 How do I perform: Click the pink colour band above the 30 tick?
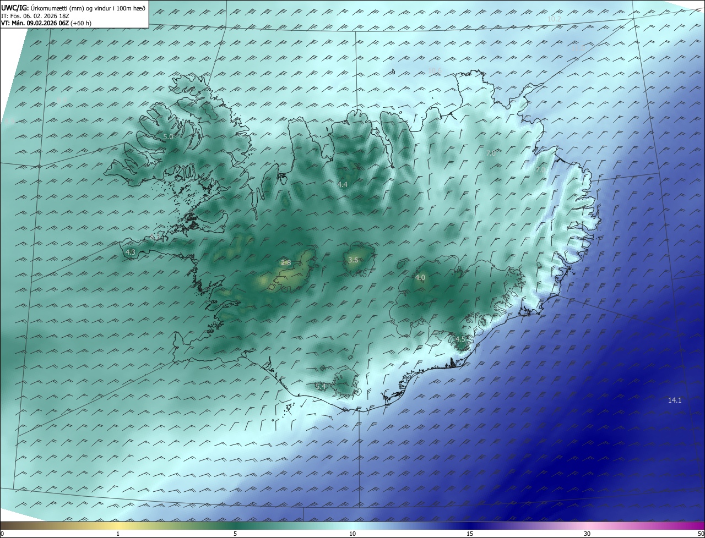[587, 525]
